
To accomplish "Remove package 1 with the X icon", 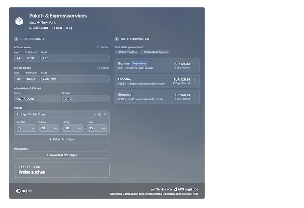I will [105, 114].
